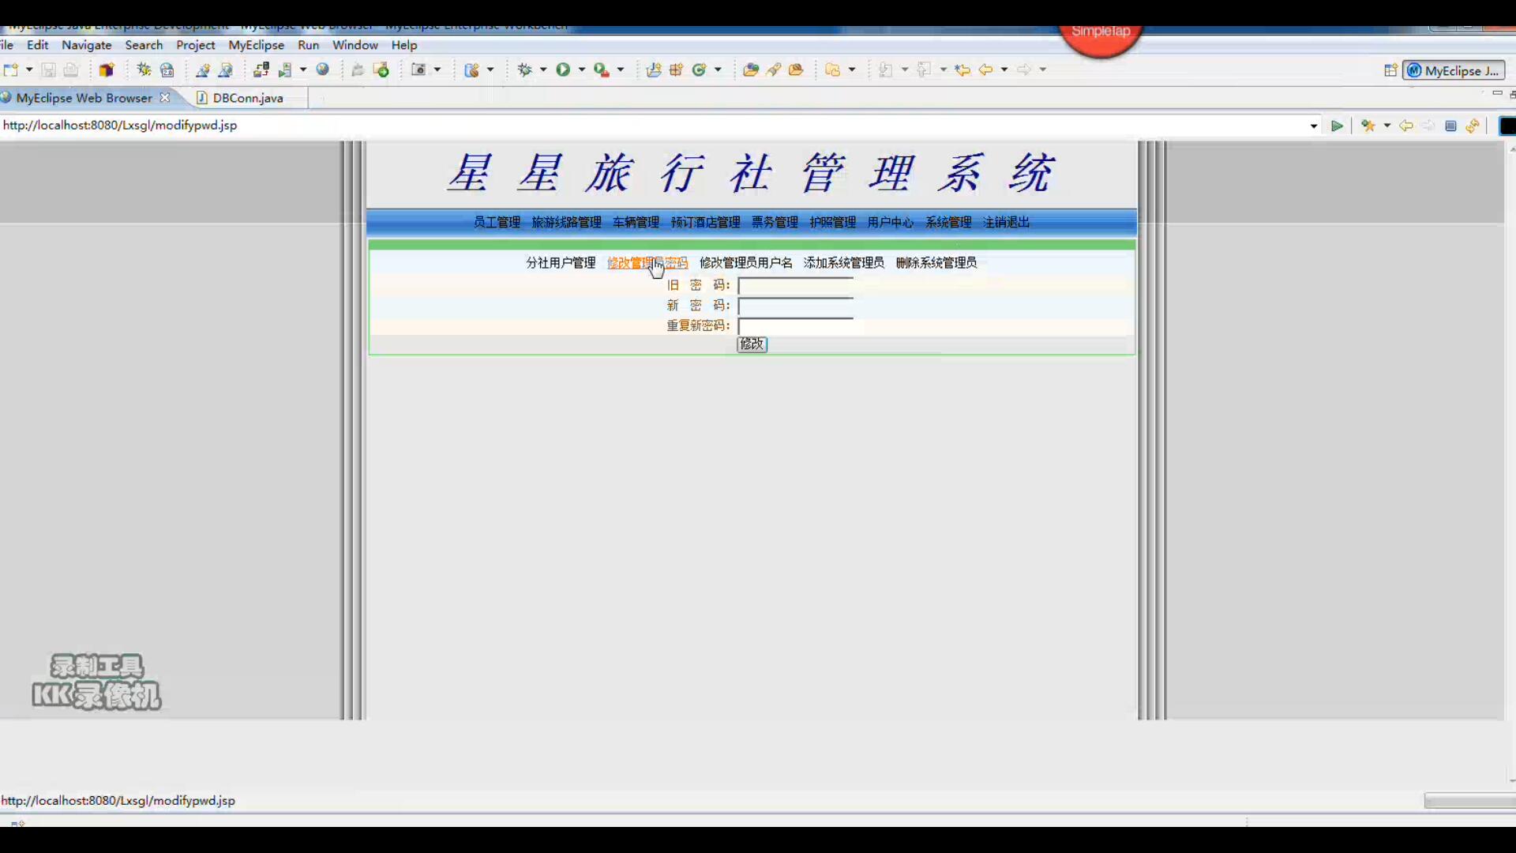Click the 旧密码 input field
Viewport: 1516px width, 853px height.
pos(796,286)
